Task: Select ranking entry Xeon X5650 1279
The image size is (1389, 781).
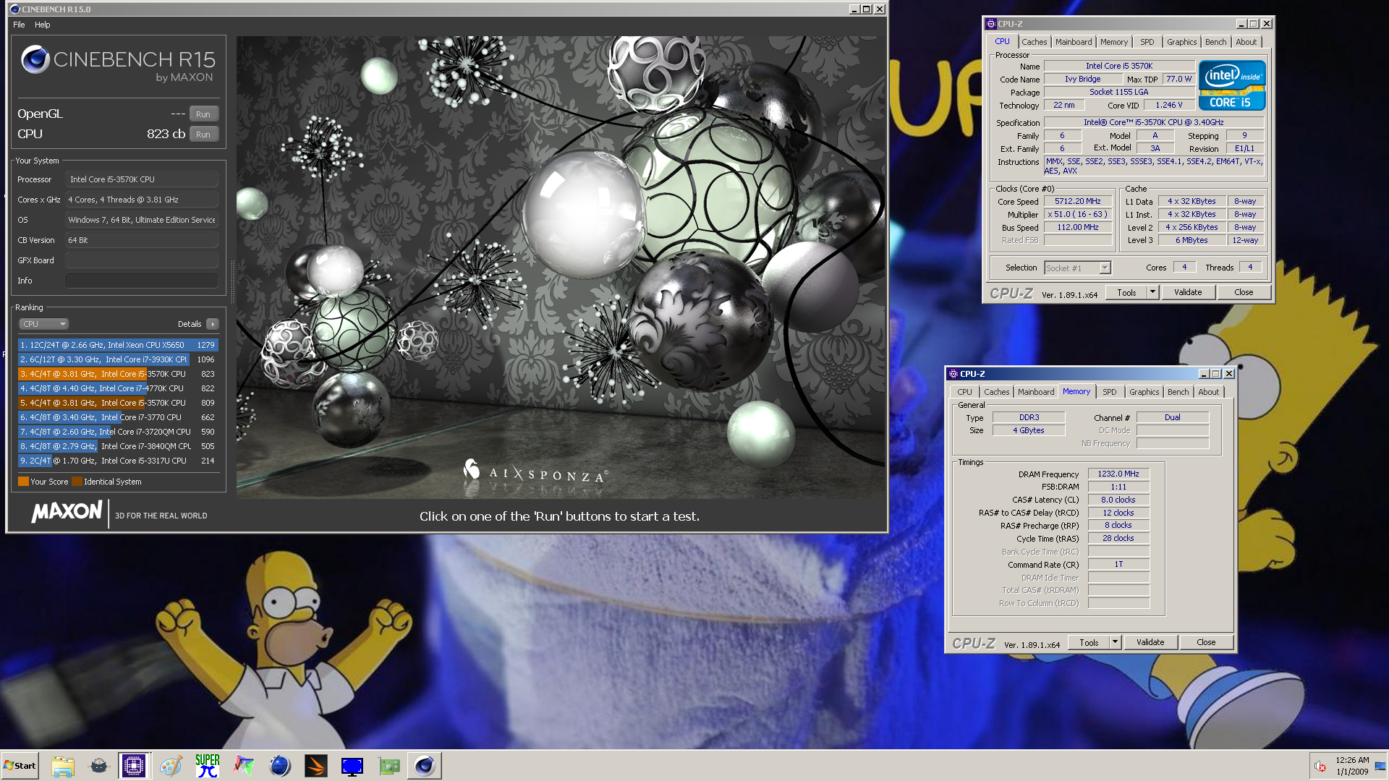Action: click(118, 345)
